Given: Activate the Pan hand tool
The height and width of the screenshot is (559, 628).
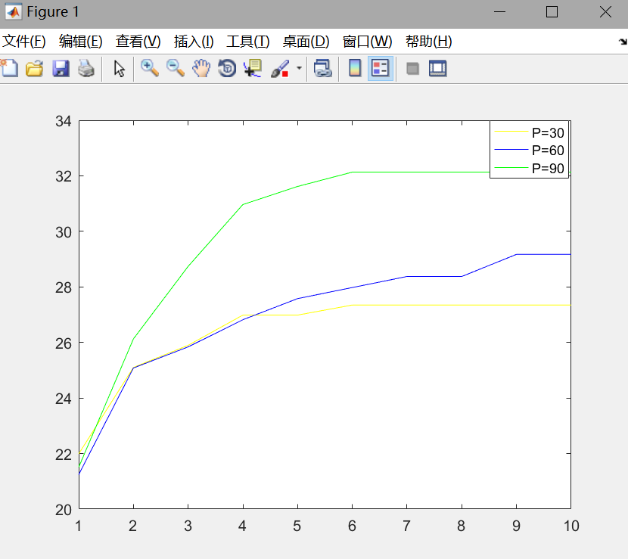Looking at the screenshot, I should pos(201,69).
